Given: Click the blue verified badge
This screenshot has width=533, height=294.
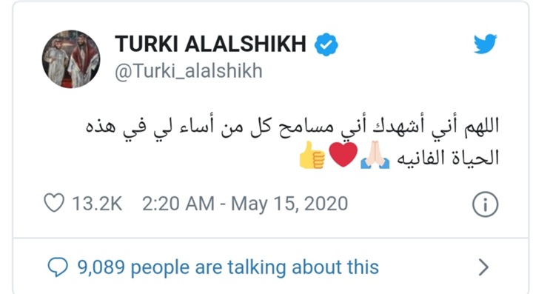Looking at the screenshot, I should [x=326, y=44].
